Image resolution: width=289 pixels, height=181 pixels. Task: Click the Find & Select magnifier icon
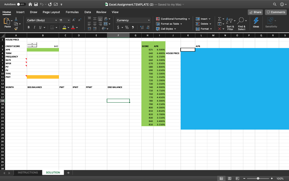pyautogui.click(x=242, y=20)
